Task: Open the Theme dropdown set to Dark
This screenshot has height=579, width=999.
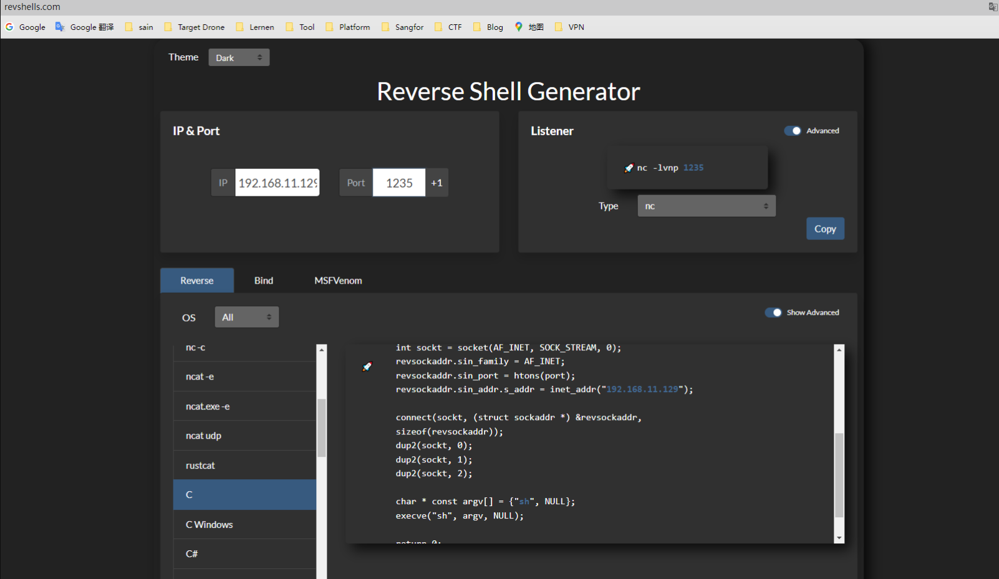Action: pos(239,57)
